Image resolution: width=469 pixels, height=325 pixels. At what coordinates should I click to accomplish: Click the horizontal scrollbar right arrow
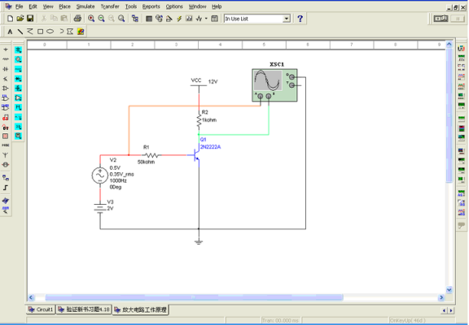coord(441,297)
